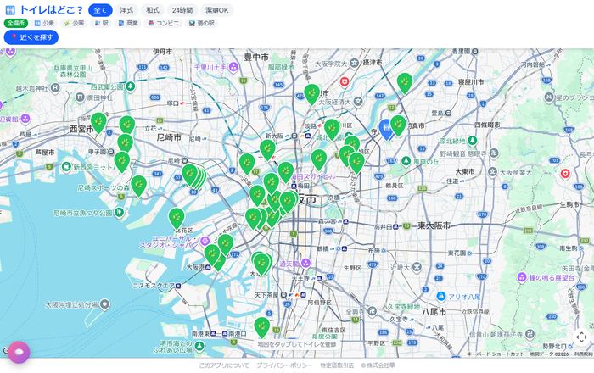
Task: Filter by 公衆 toilets
Action: coord(44,23)
